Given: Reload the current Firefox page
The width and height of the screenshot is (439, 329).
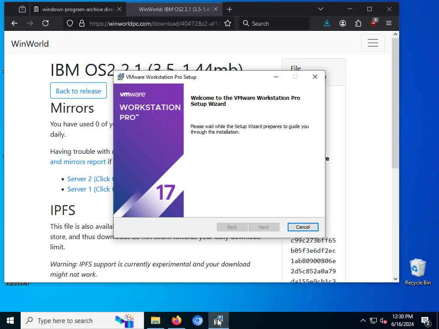Looking at the screenshot, I should pos(45,24).
